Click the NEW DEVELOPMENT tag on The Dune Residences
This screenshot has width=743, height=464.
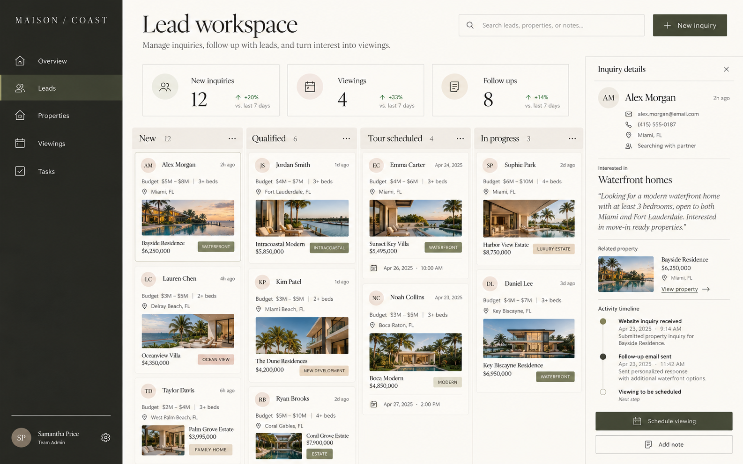[324, 370]
